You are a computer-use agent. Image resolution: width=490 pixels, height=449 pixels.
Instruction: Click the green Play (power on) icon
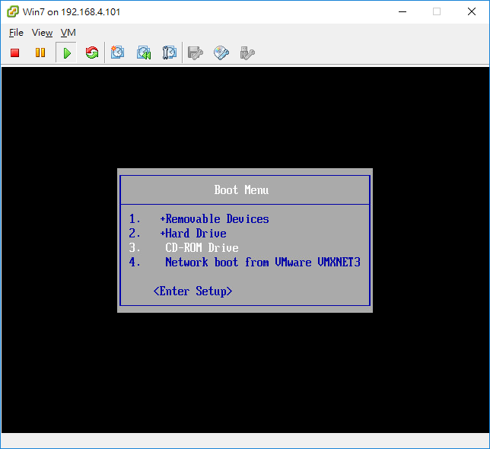(x=66, y=53)
